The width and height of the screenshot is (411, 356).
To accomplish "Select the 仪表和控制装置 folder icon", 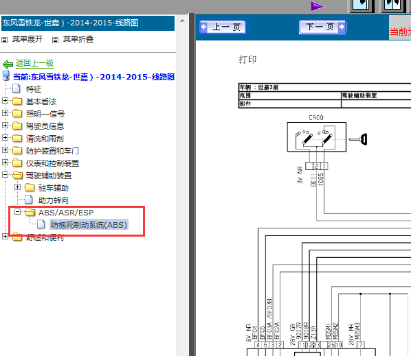I will 17,163.
